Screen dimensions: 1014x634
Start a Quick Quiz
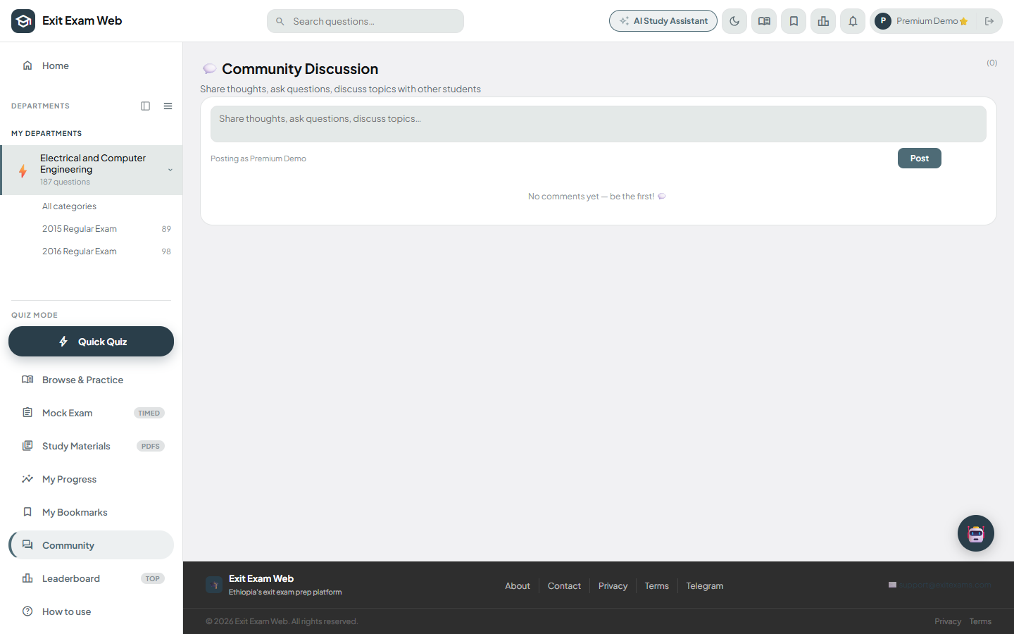92,342
